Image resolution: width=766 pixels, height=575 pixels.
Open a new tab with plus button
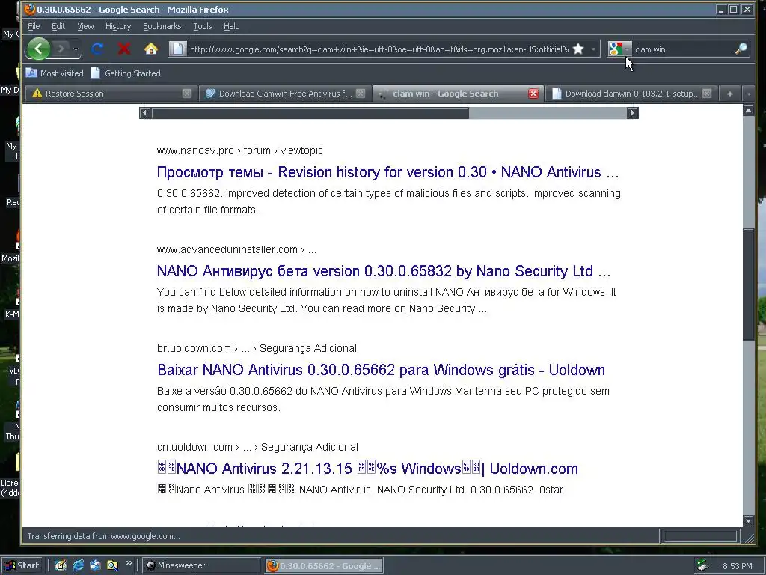click(x=730, y=94)
